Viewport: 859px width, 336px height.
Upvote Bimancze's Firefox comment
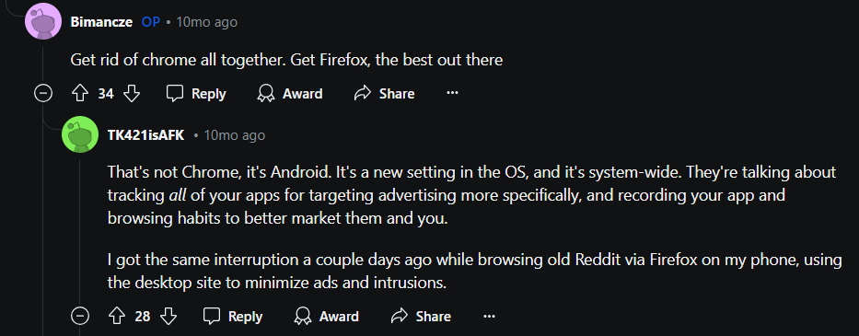pyautogui.click(x=80, y=94)
